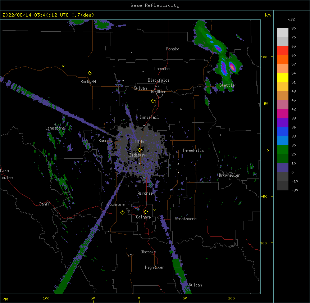The image size is (310, 303).
Task: Select the light gray 80-70 dBZ legend swatch
Action: (x=283, y=33)
